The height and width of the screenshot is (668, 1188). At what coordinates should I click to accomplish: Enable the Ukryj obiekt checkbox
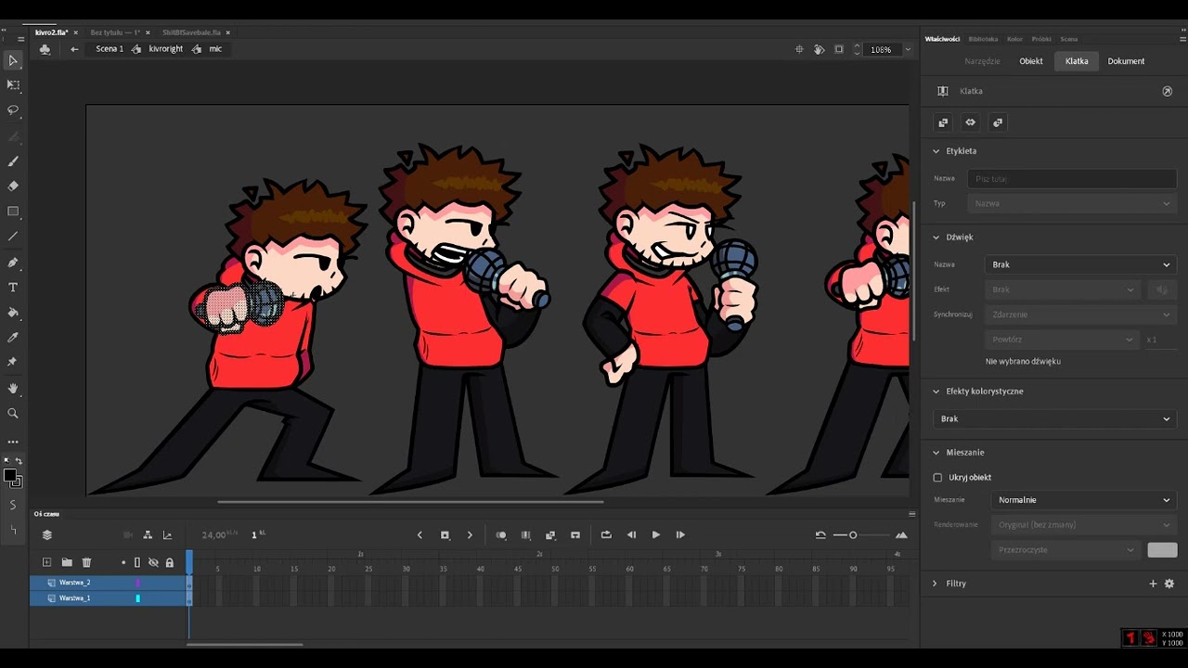pos(937,477)
